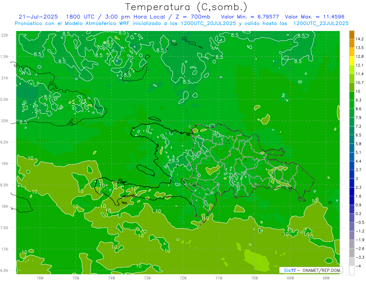Click the "17N" latitude axis label
Image resolution: width=366 pixels, height=282 pixels.
tap(5, 249)
